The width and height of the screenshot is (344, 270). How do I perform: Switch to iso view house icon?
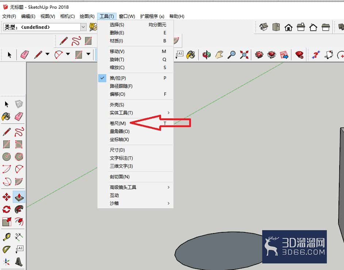(264, 27)
